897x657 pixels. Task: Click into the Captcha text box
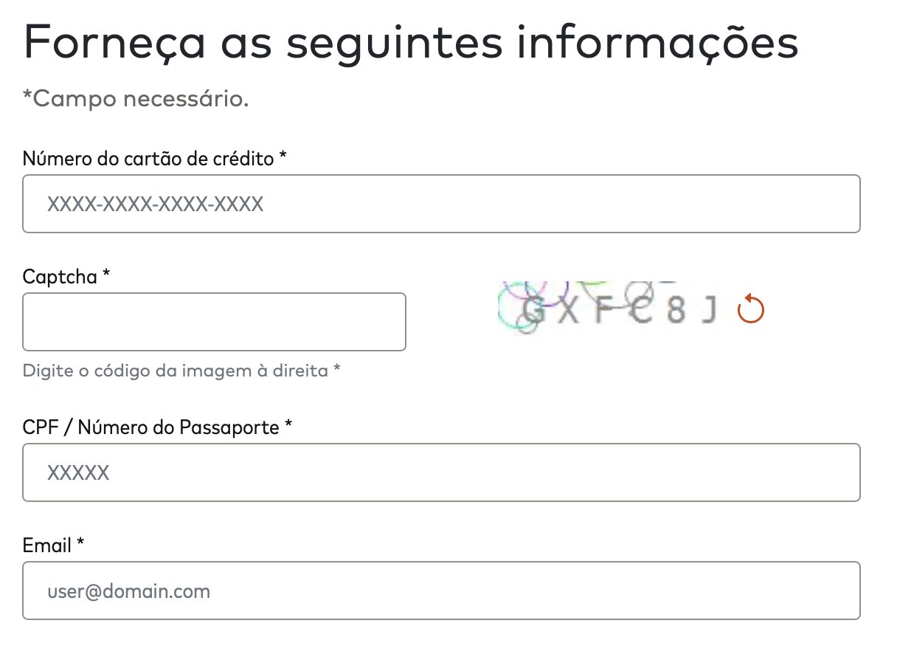tap(214, 322)
